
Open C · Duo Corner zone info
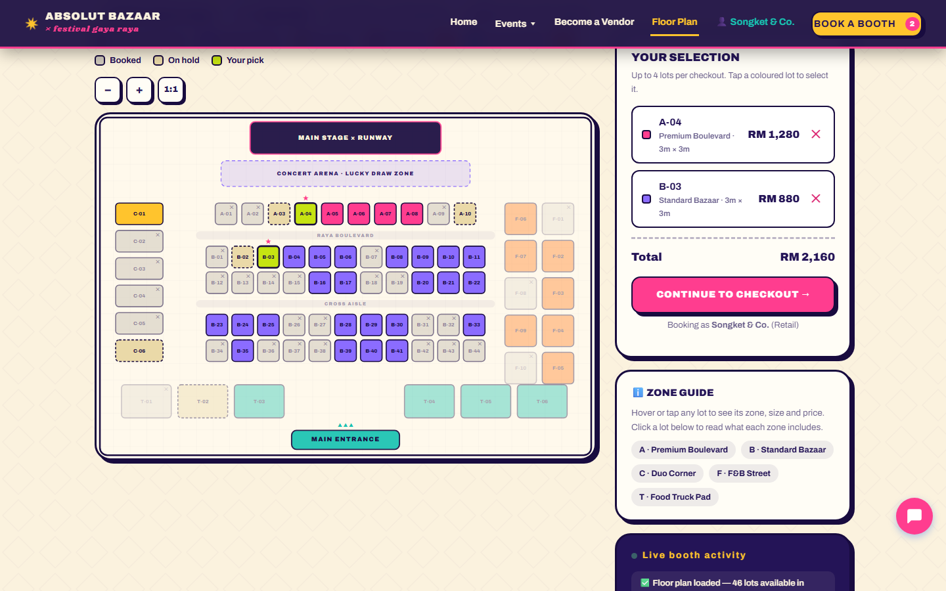coord(667,473)
